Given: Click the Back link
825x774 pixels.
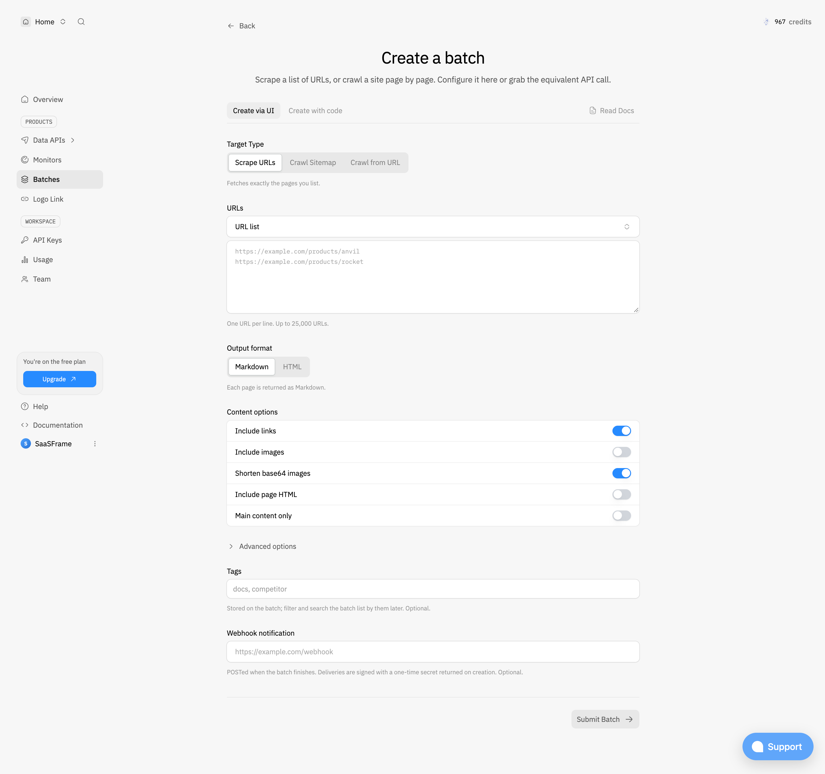Looking at the screenshot, I should coord(241,26).
